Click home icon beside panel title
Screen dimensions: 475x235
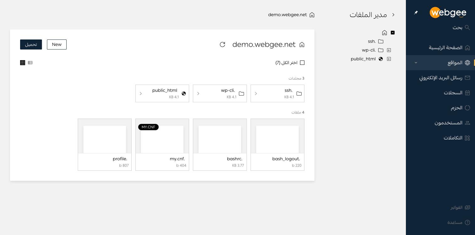pyautogui.click(x=302, y=44)
